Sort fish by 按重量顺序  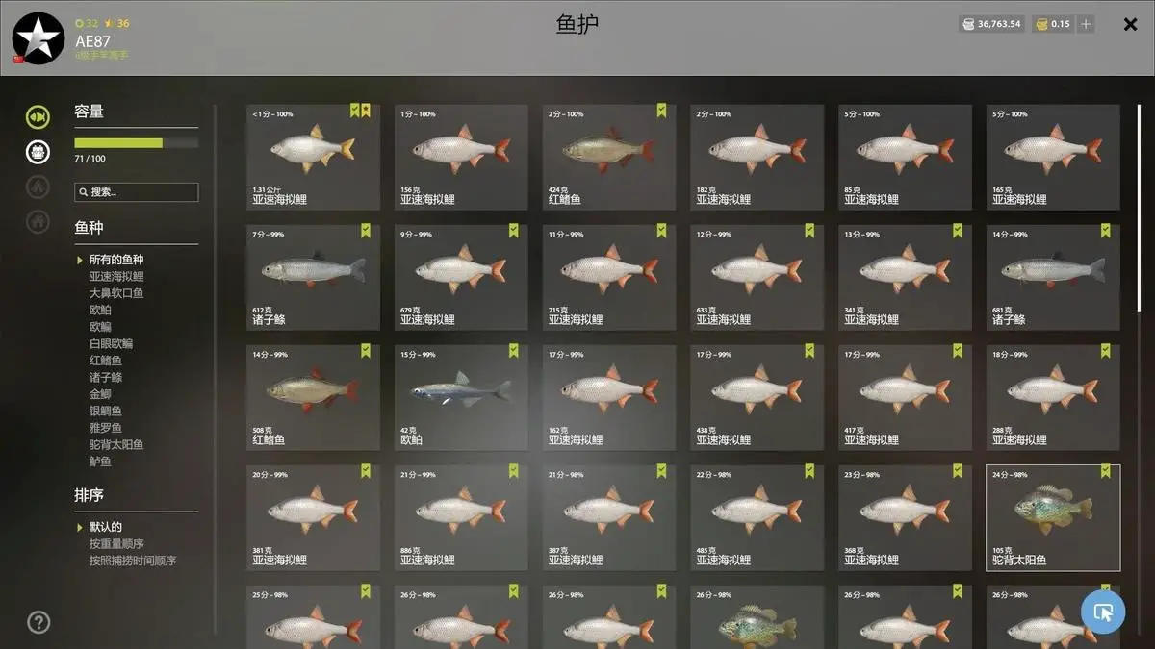point(116,544)
